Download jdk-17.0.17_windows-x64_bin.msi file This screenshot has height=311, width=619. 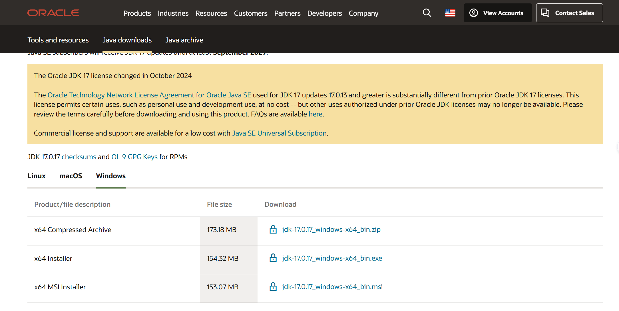332,287
